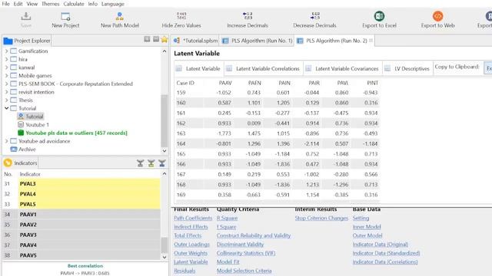Click Increase Decimals button

248,21
